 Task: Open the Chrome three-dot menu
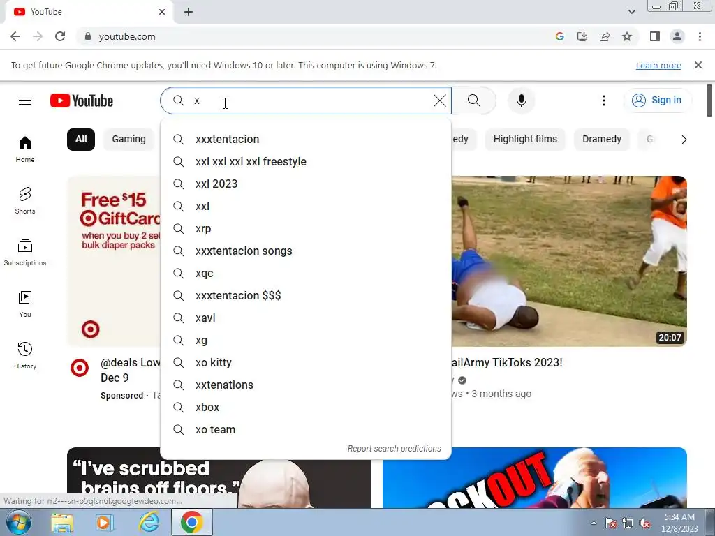(700, 36)
